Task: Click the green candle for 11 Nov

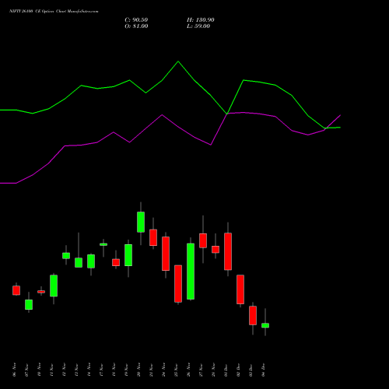Action: pos(54,286)
